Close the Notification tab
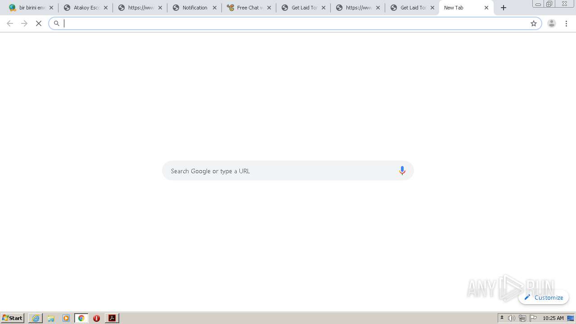 [x=215, y=8]
